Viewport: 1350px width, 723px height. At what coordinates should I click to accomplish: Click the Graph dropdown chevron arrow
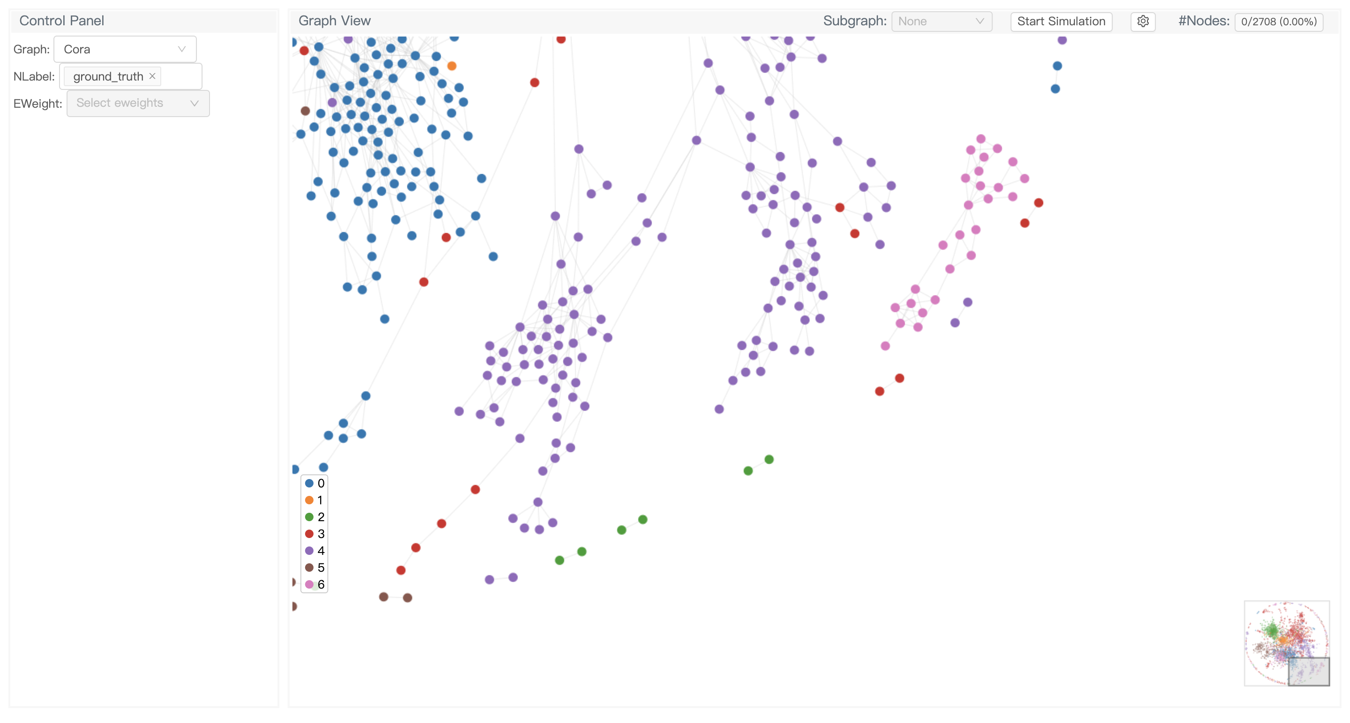tap(182, 49)
